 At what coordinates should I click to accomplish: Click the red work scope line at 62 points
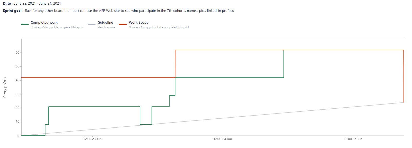290,50
